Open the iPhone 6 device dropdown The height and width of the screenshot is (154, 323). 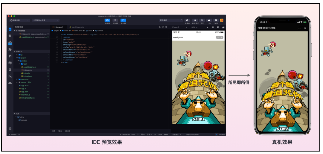180,27
